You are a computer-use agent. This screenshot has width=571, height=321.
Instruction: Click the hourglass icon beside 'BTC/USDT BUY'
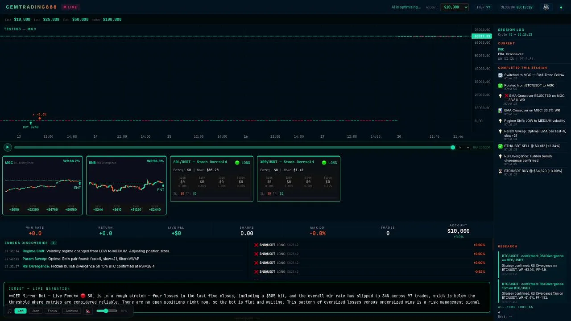[x=501, y=171]
